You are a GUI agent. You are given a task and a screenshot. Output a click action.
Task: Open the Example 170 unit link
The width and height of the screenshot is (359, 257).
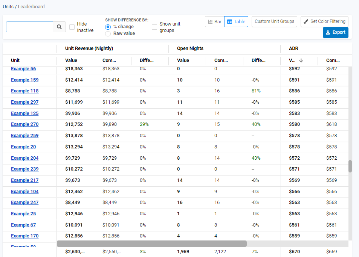[24, 236]
